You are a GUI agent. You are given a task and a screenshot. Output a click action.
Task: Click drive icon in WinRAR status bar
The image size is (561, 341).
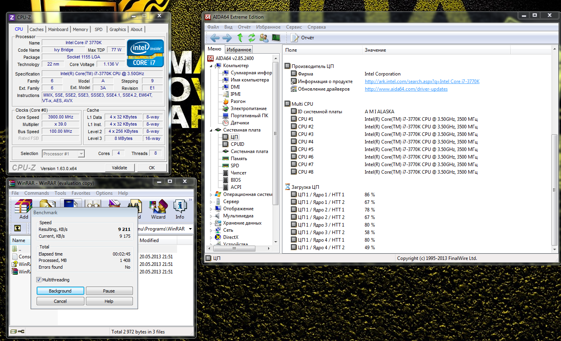pyautogui.click(x=14, y=331)
